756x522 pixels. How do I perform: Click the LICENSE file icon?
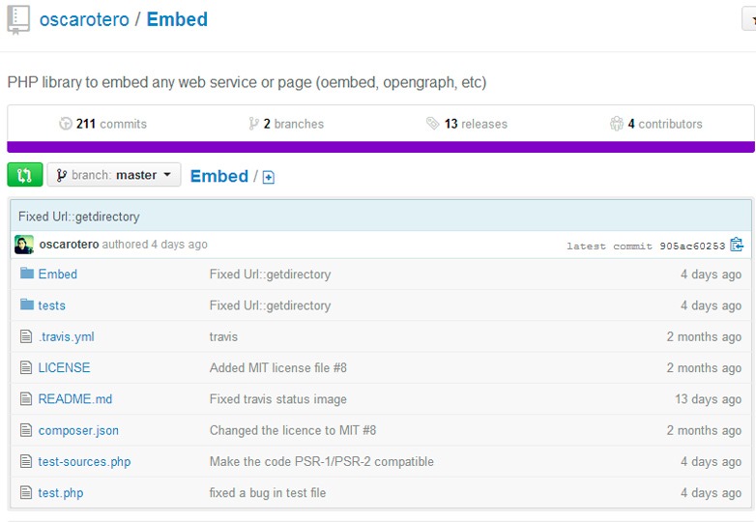click(x=26, y=367)
